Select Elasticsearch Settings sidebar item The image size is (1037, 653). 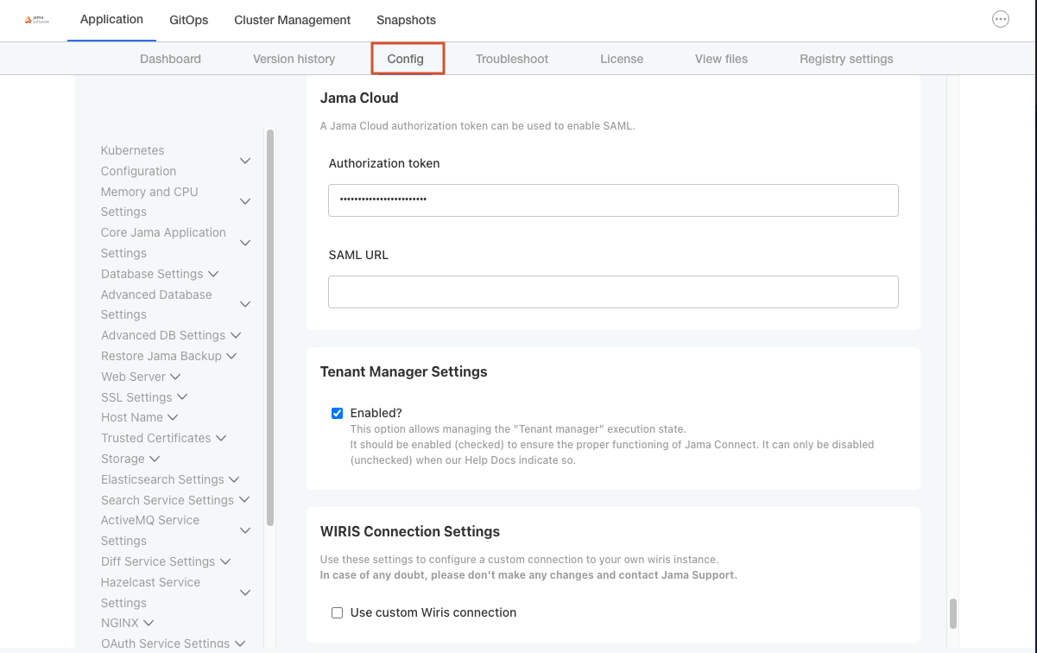click(162, 479)
